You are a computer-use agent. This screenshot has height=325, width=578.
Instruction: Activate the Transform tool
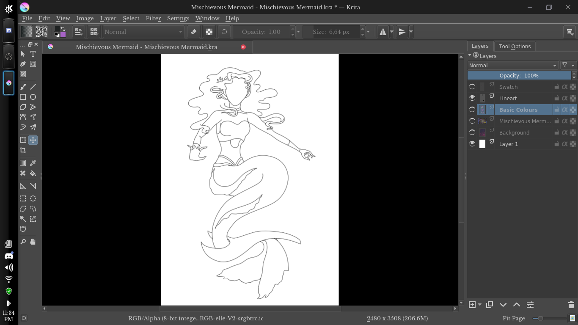click(x=22, y=140)
